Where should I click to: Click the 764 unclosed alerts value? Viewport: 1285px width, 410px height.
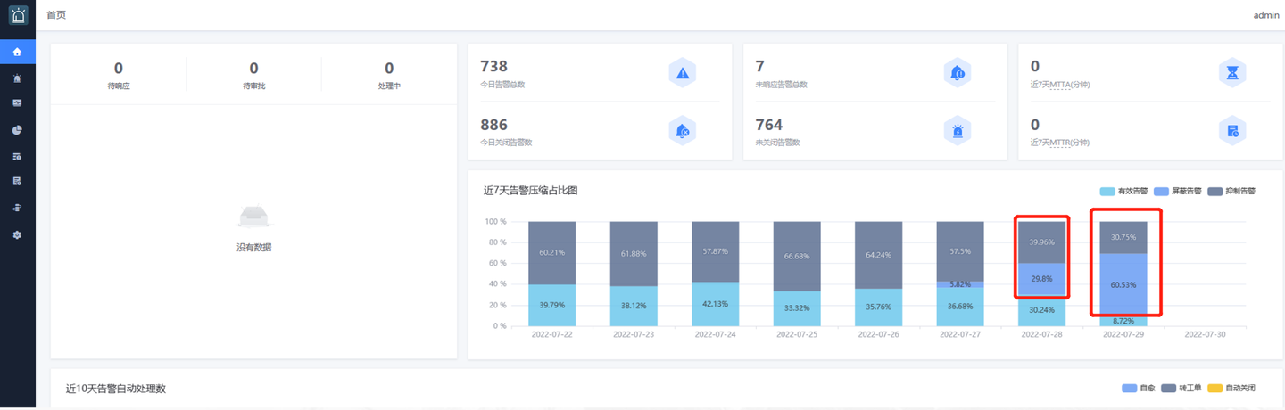pos(769,124)
